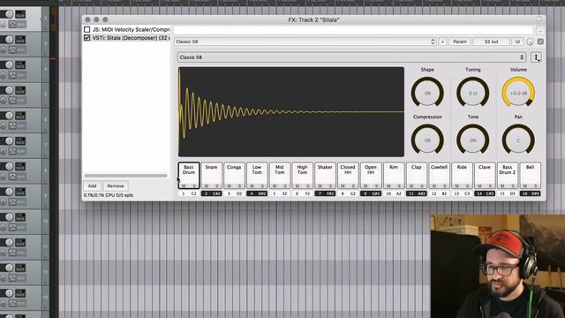The height and width of the screenshot is (318, 565).
Task: Solo the Bass Drum pad
Action: point(194,185)
